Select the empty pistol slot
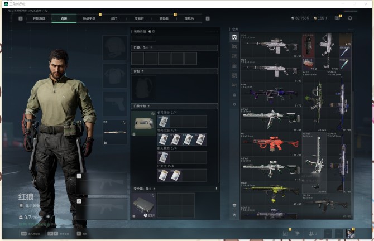This screenshot has height=241, width=374. pos(115,104)
